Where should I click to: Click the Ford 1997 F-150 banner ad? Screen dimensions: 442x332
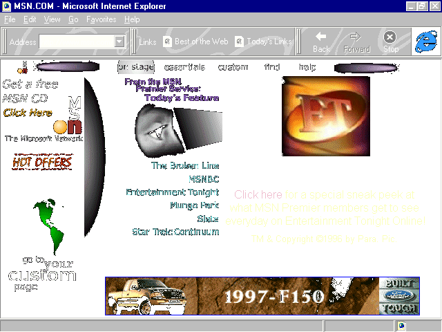point(262,296)
